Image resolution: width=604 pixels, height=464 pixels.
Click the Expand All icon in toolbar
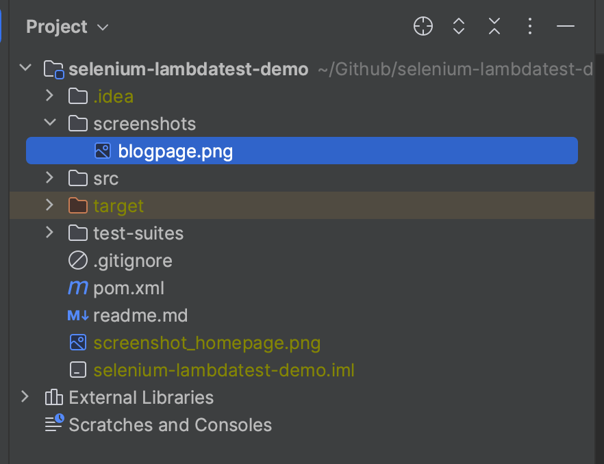[458, 26]
